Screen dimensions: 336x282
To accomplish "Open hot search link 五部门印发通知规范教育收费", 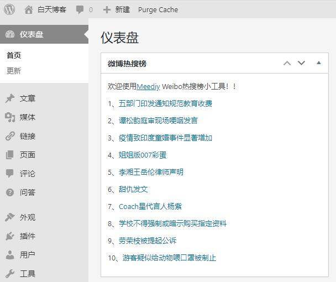I will [165, 103].
